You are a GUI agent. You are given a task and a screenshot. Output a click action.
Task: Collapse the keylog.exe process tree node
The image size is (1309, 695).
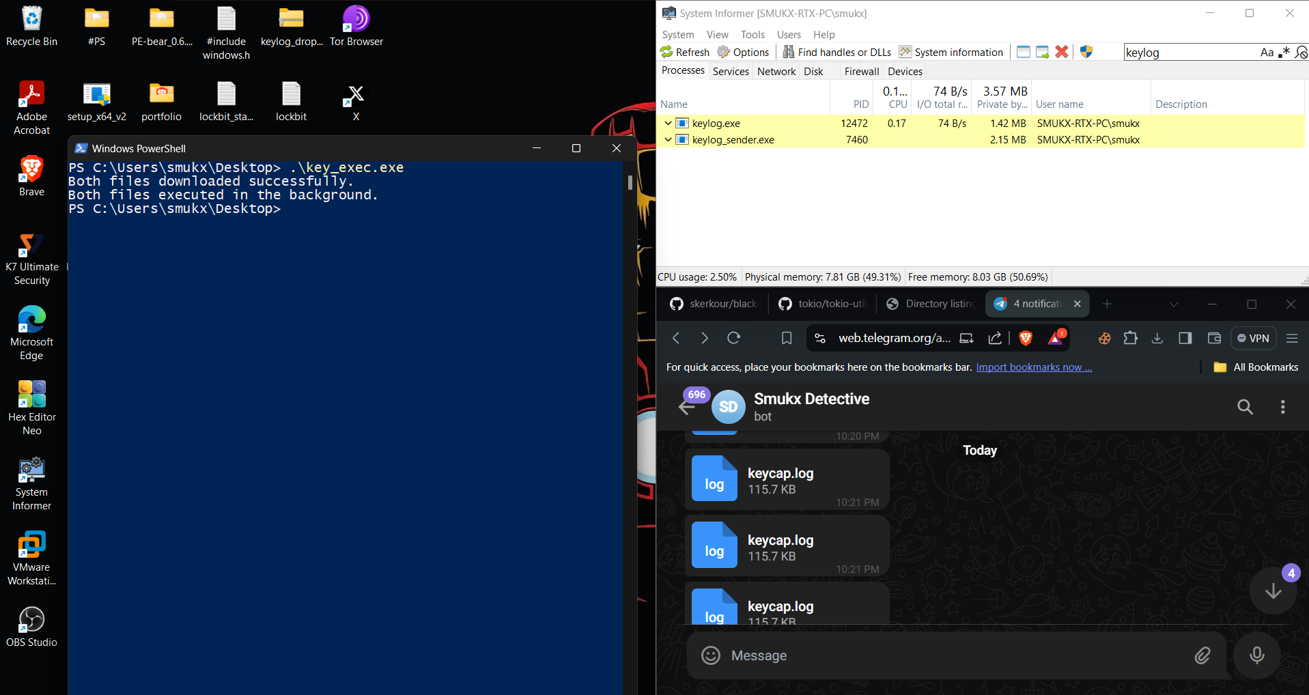pos(668,123)
